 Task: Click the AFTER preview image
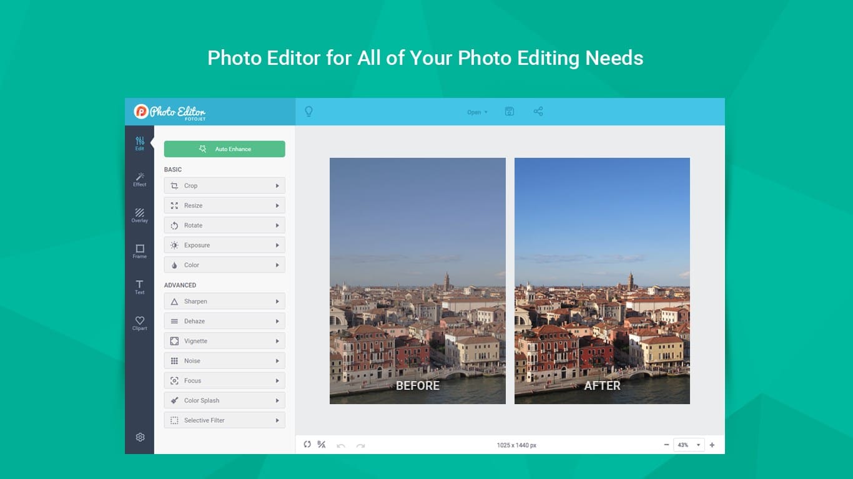click(x=602, y=281)
